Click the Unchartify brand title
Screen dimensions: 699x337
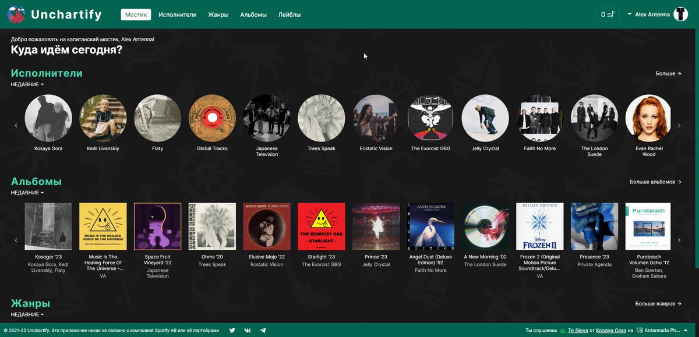tap(66, 15)
